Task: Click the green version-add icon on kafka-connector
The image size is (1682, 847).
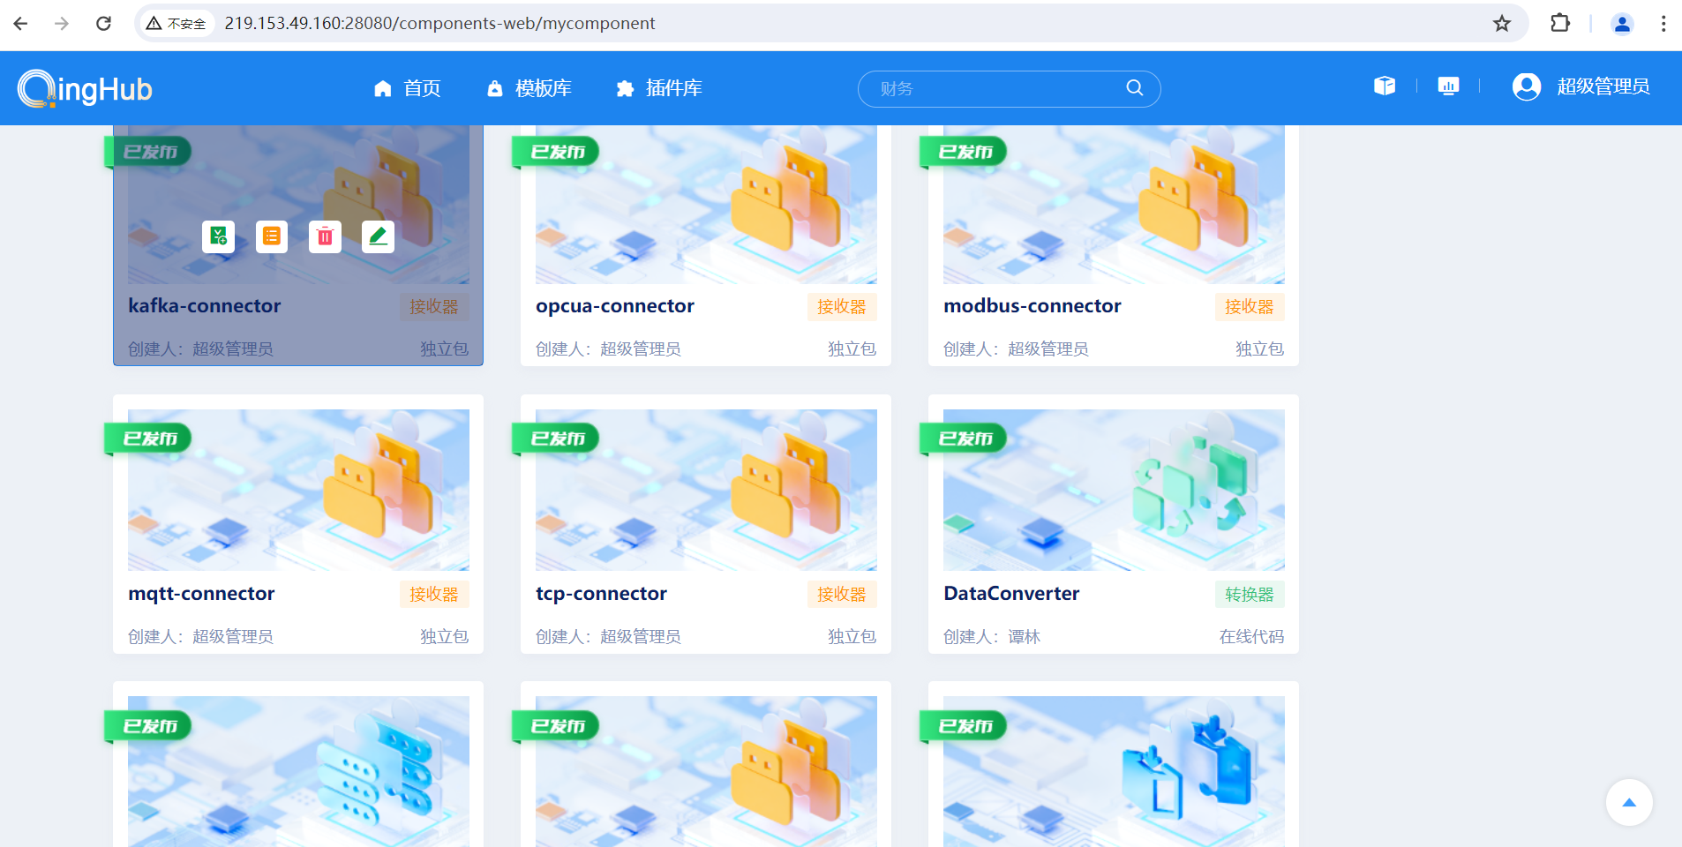Action: pyautogui.click(x=218, y=236)
